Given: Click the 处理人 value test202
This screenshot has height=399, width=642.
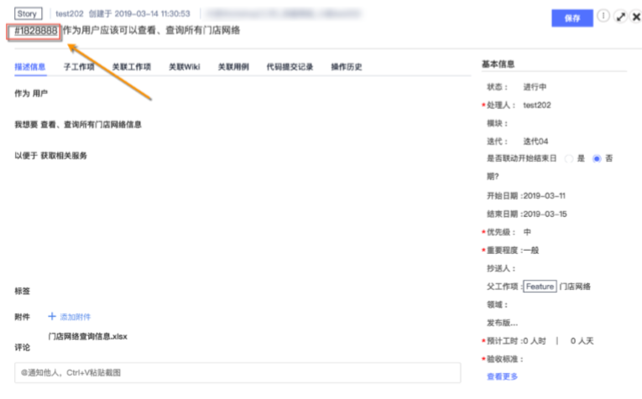Looking at the screenshot, I should [537, 106].
